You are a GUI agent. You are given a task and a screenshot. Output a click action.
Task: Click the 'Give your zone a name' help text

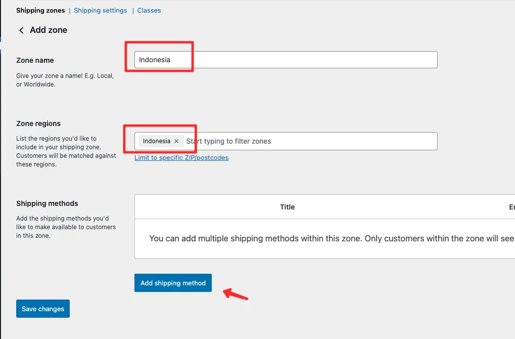(x=65, y=80)
